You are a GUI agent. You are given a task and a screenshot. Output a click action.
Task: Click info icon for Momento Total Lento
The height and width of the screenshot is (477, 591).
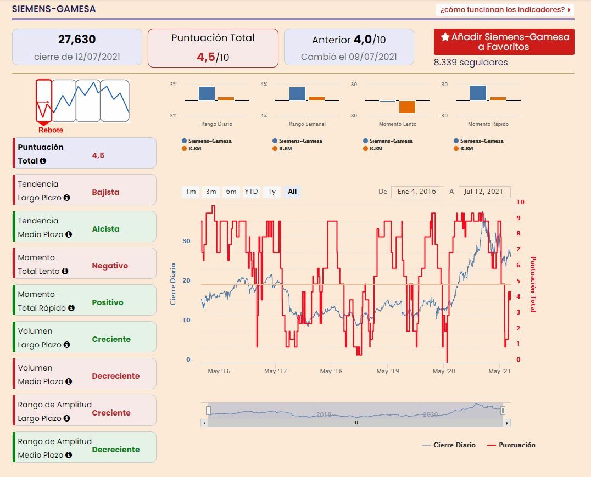[65, 271]
